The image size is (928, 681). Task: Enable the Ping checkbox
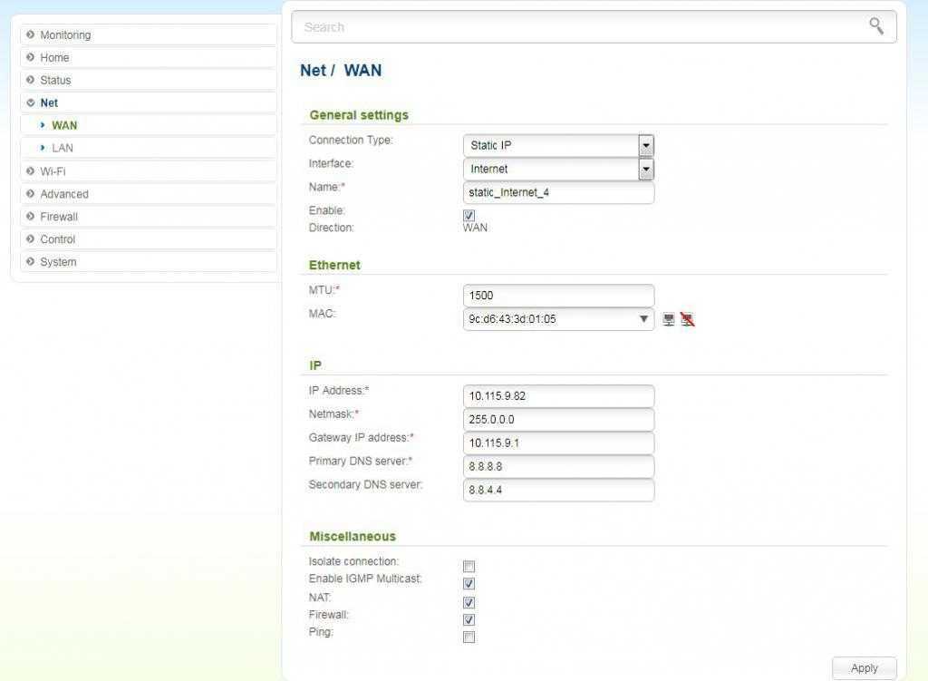469,637
